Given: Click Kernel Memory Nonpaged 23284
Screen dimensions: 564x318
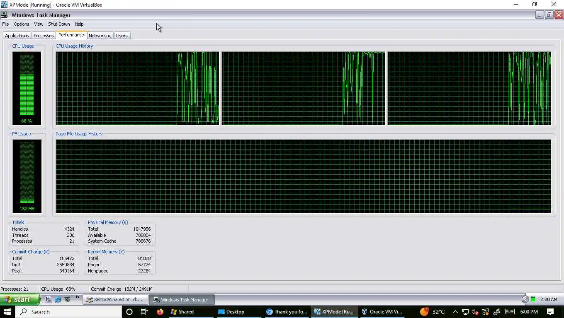Looking at the screenshot, I should [x=144, y=271].
